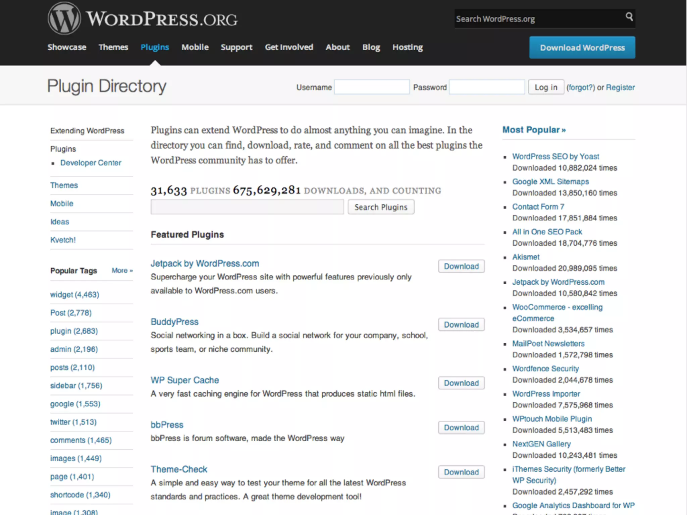The width and height of the screenshot is (687, 515).
Task: Expand Most Popular plugins list
Action: [x=534, y=130]
